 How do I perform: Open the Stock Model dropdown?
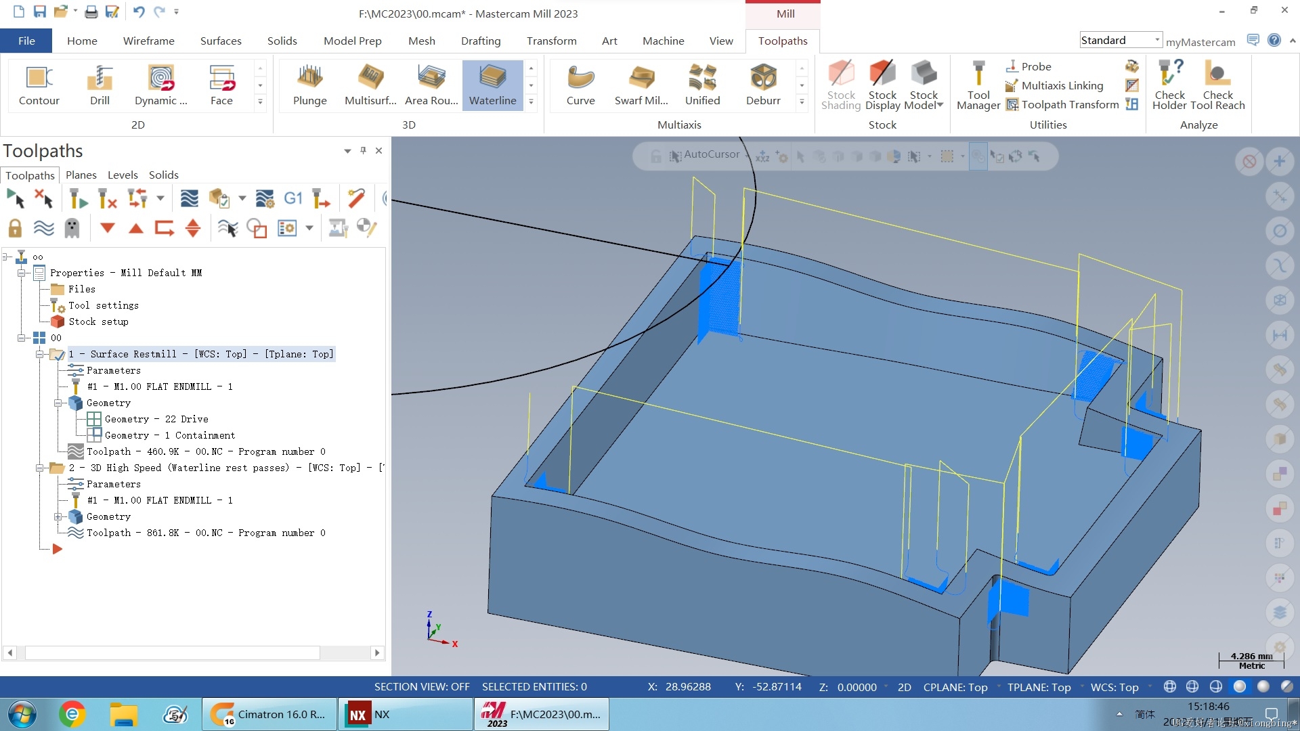[924, 85]
